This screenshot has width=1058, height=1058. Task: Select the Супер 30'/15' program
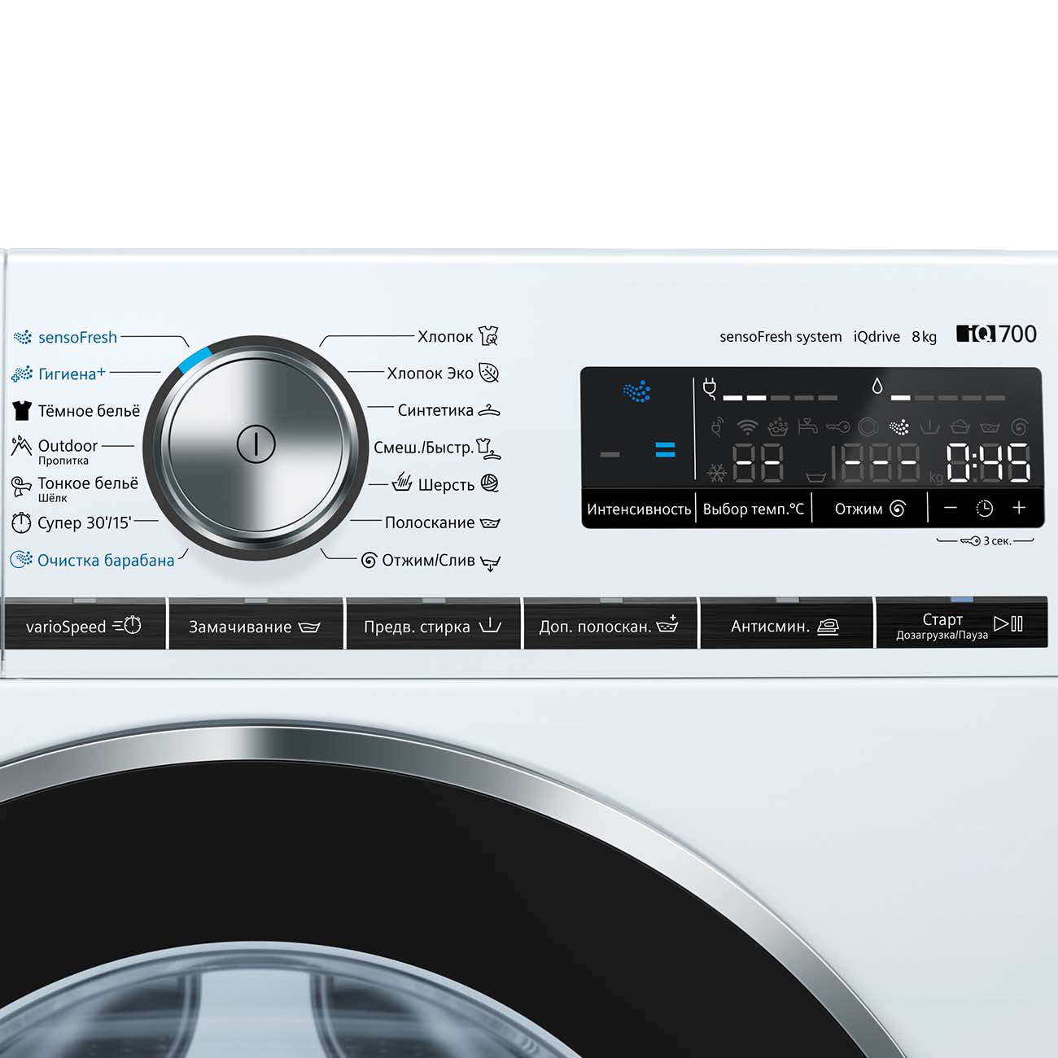pos(84,522)
